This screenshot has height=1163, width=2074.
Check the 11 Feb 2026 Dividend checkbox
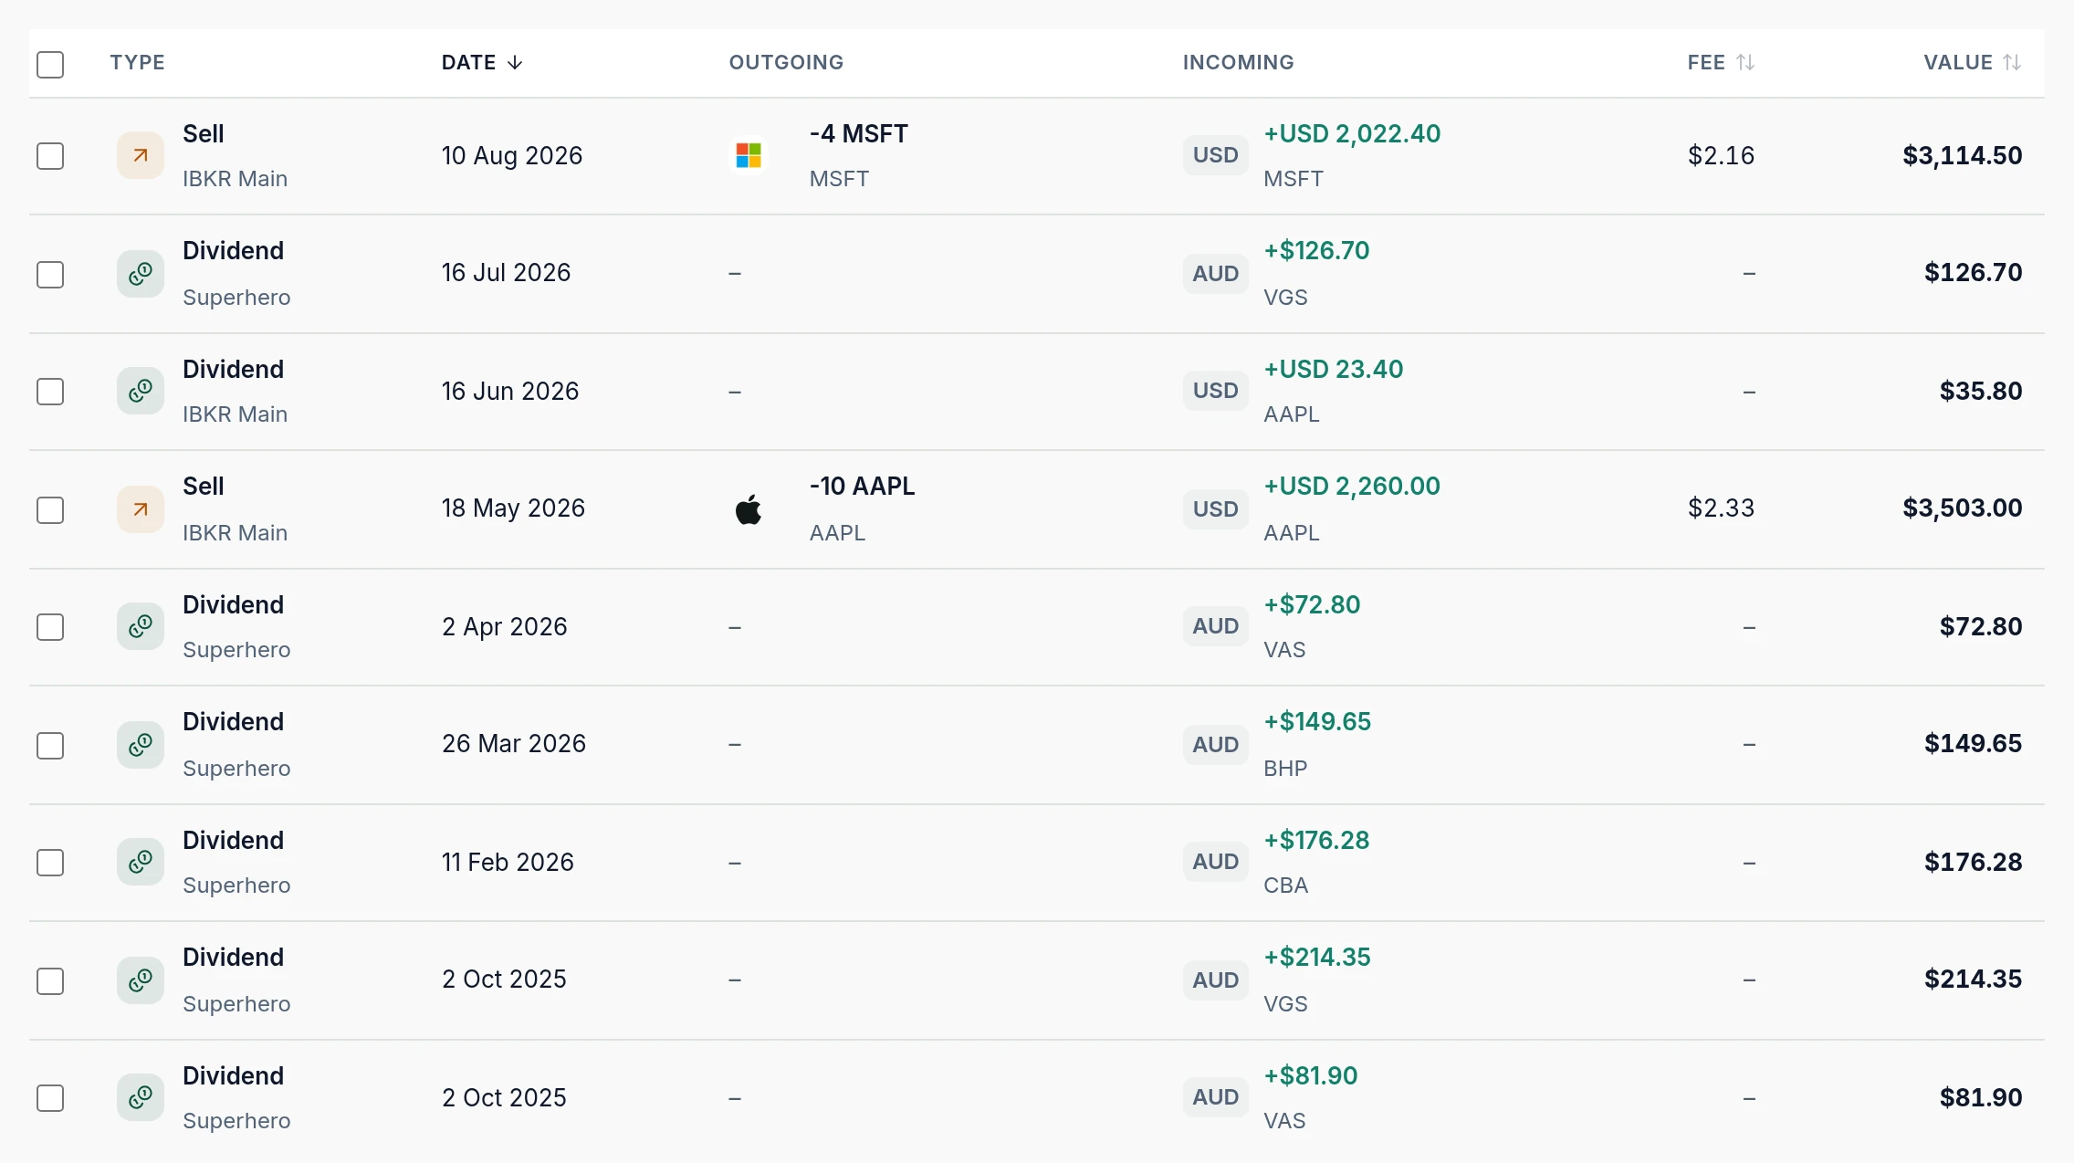[x=50, y=863]
